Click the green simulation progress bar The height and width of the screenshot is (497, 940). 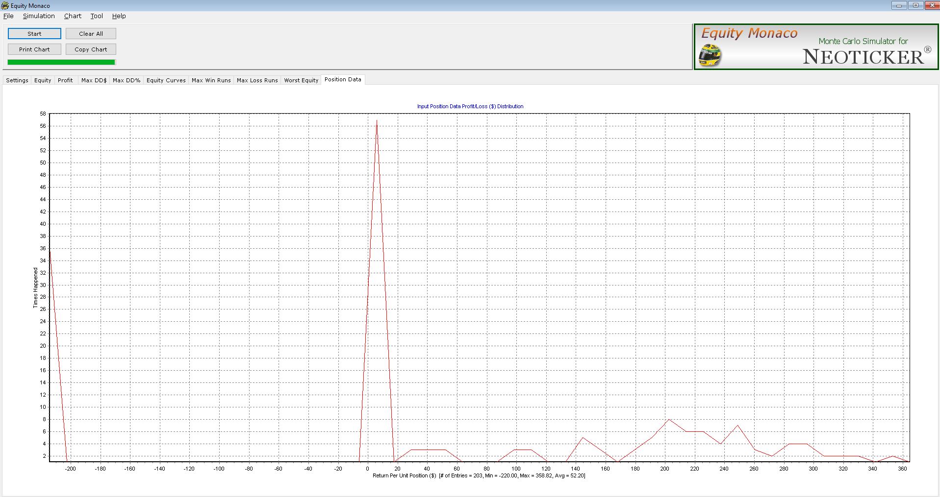[61, 62]
